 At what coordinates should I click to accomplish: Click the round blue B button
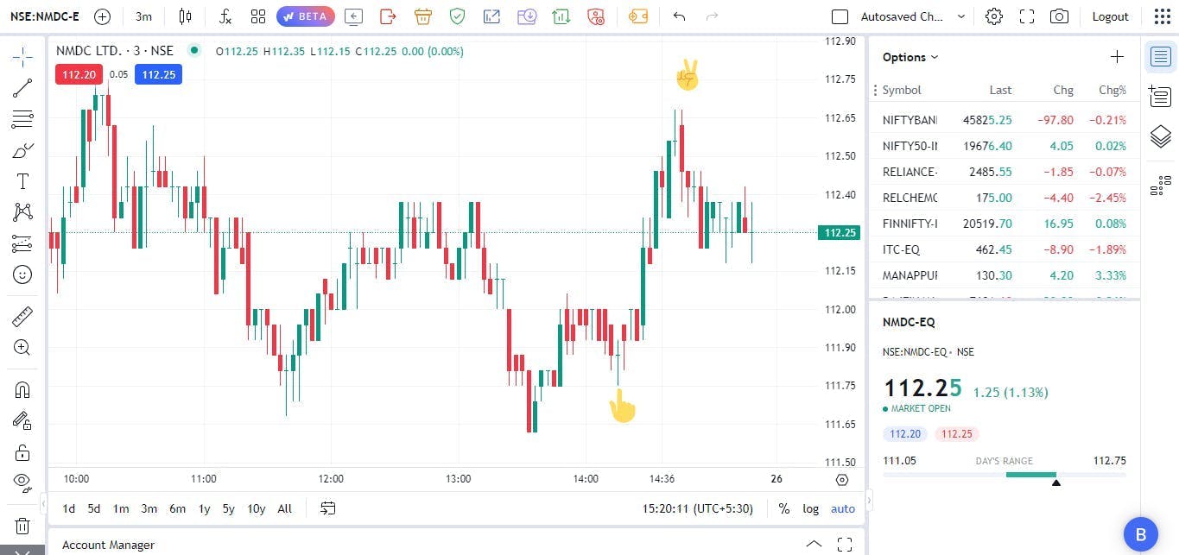click(x=1140, y=535)
